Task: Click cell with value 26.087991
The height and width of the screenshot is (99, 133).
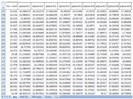Action: 24,83
